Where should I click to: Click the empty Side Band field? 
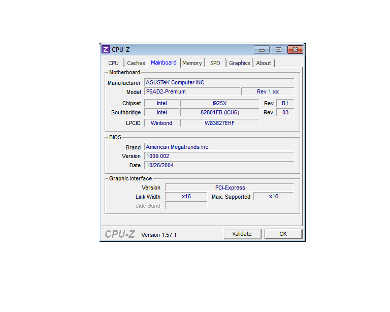(x=186, y=205)
